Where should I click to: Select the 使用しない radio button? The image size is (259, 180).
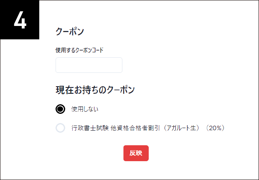coord(61,109)
